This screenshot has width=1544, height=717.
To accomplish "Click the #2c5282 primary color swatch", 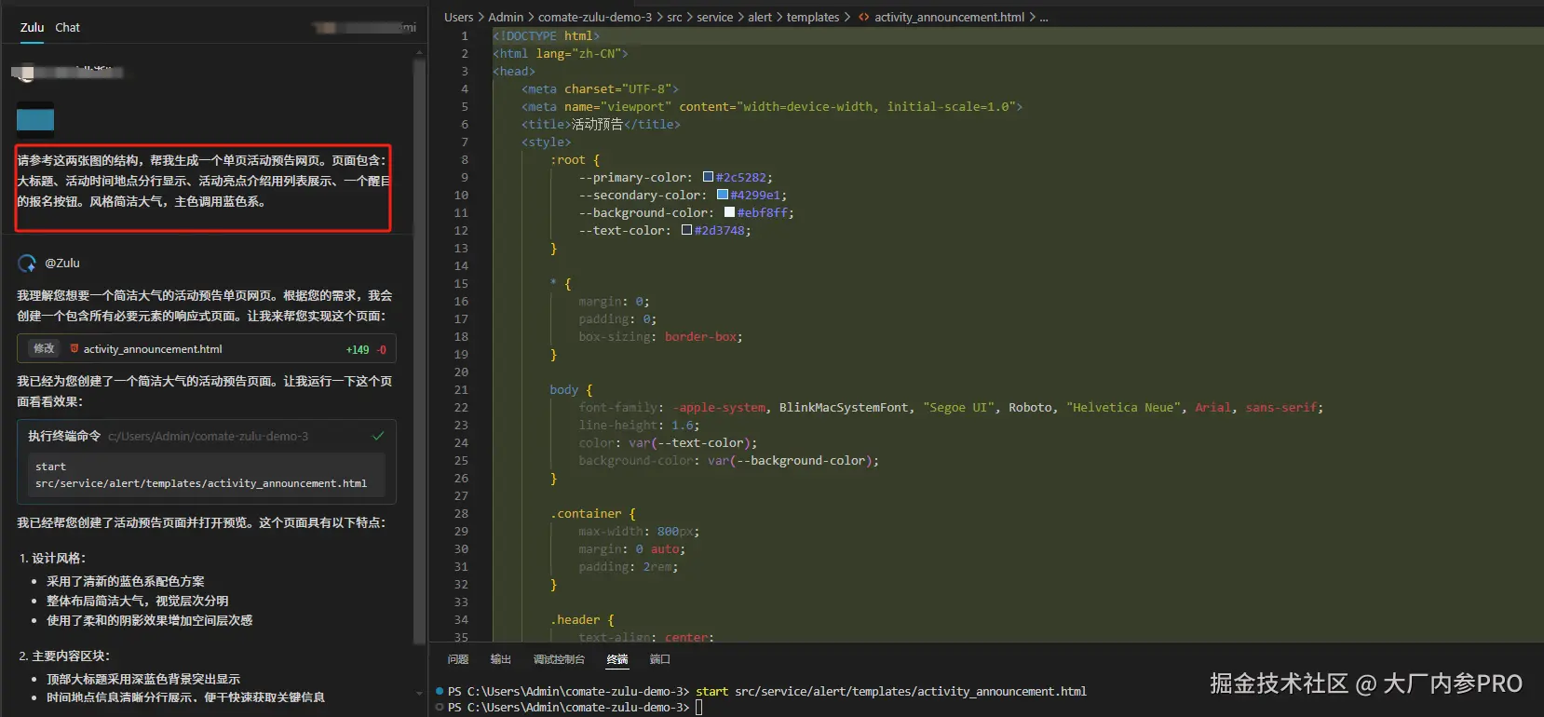I will pyautogui.click(x=708, y=177).
